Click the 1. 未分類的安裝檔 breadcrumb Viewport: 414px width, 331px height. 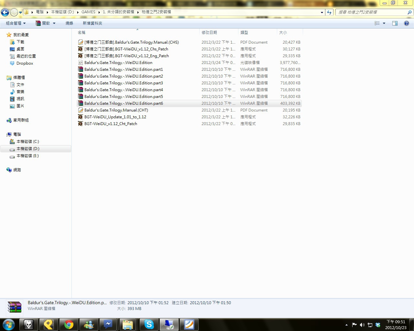[x=118, y=12]
